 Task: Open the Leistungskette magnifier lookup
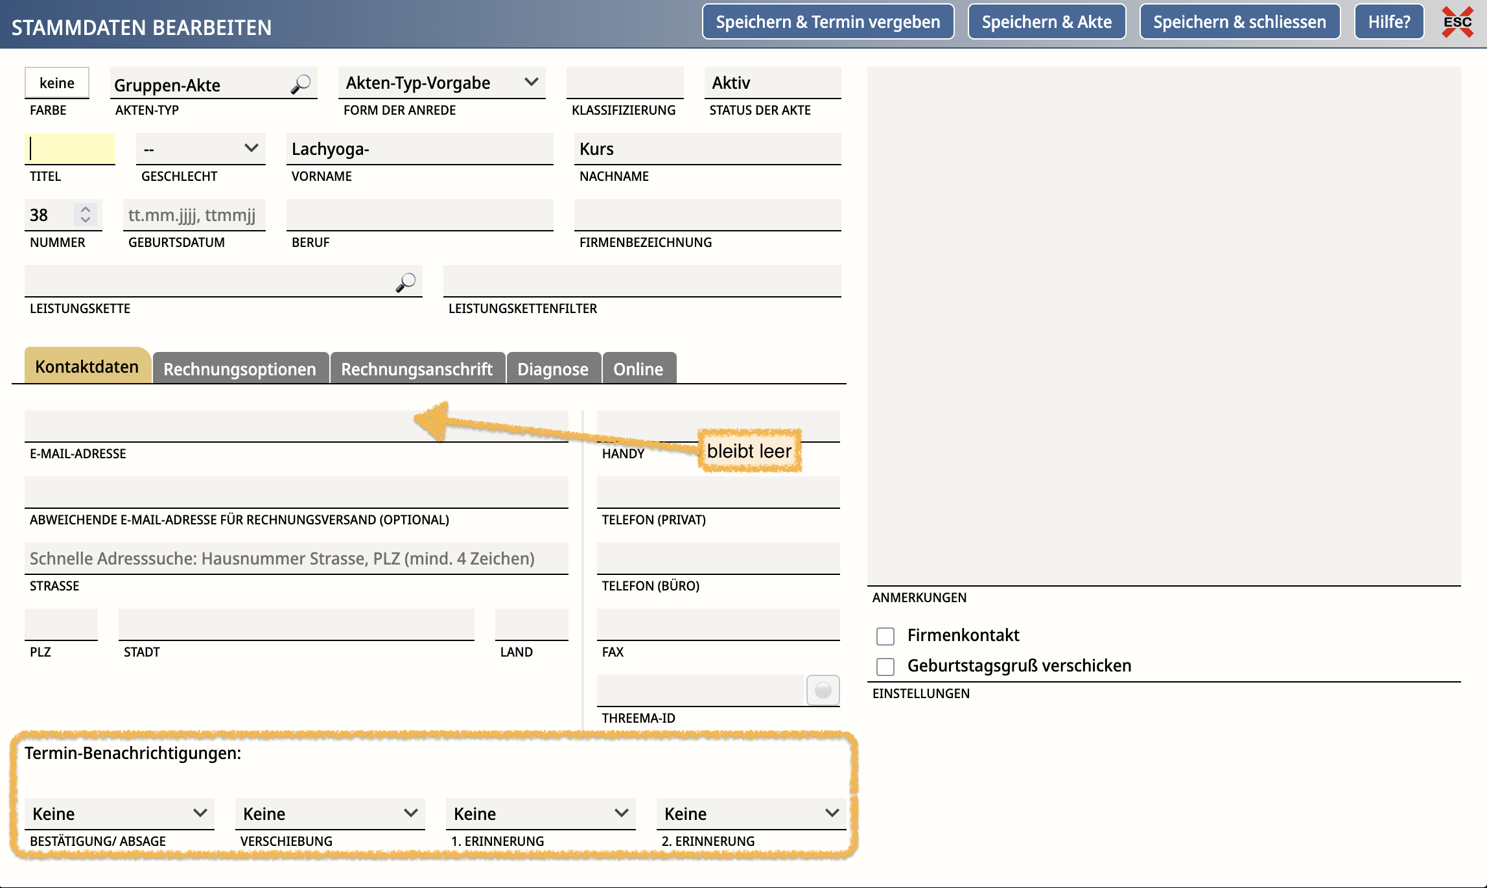[x=406, y=282]
